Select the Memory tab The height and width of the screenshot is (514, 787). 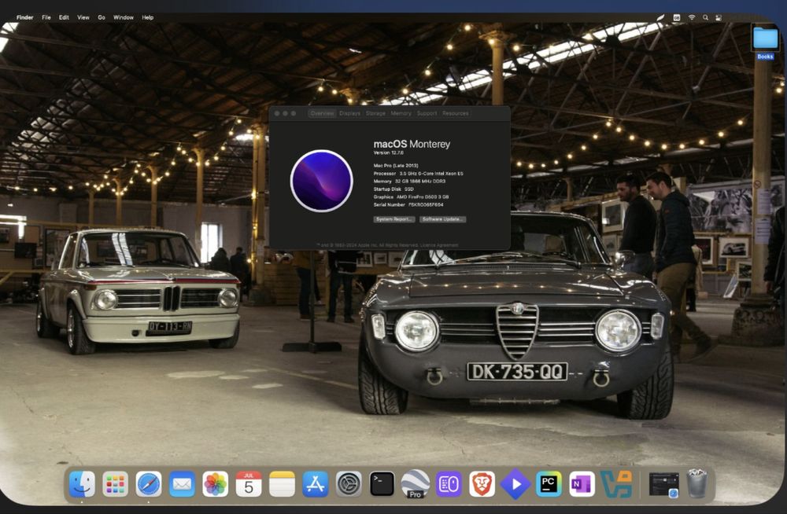(401, 113)
